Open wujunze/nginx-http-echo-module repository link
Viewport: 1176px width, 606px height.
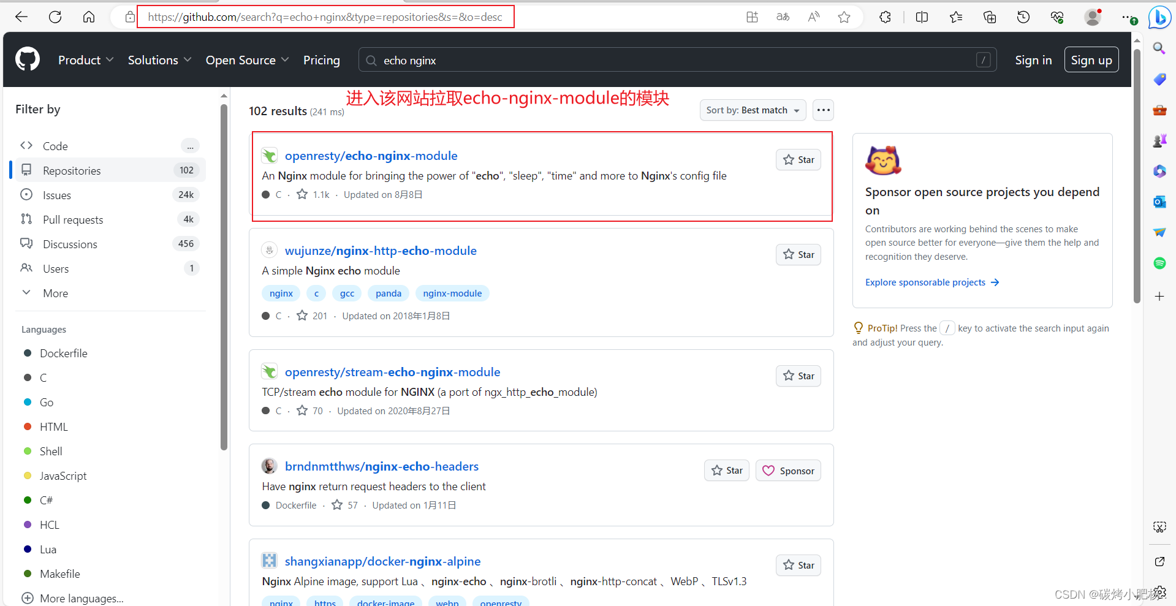click(381, 251)
